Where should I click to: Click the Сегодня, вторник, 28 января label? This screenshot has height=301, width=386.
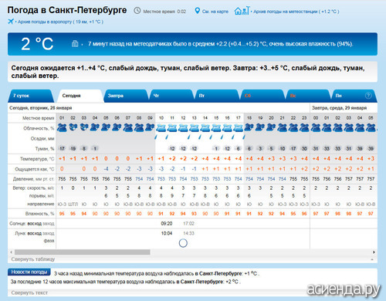[41, 108]
